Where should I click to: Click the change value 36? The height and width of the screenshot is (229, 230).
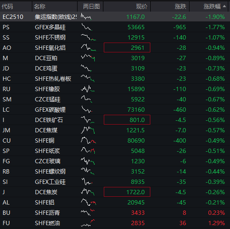[183, 223]
